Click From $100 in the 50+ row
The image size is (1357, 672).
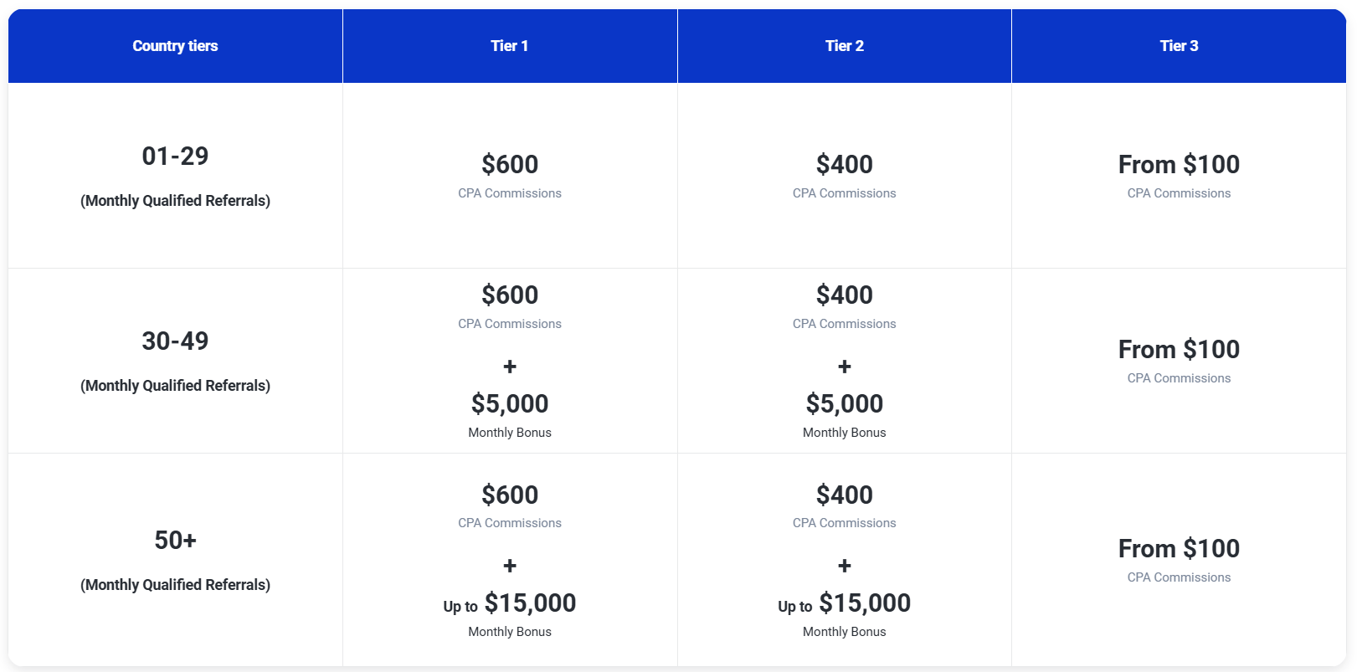point(1179,549)
